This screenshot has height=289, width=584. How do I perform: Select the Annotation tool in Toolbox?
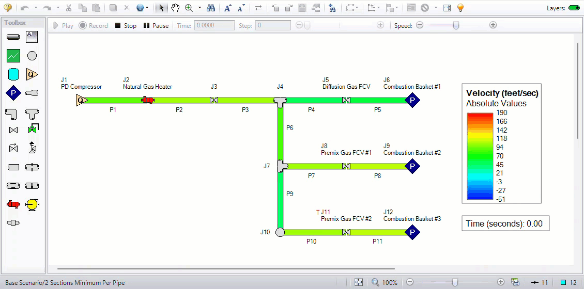coord(32,37)
